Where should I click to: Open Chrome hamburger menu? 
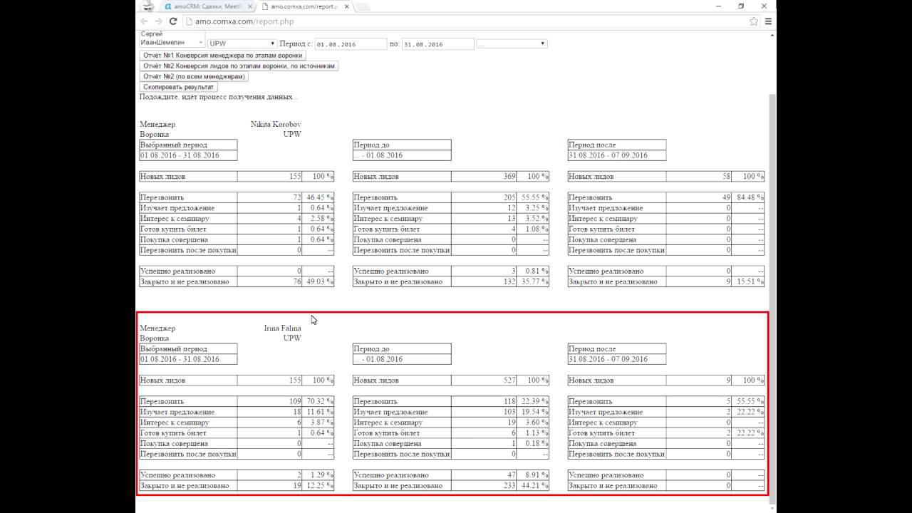point(768,21)
